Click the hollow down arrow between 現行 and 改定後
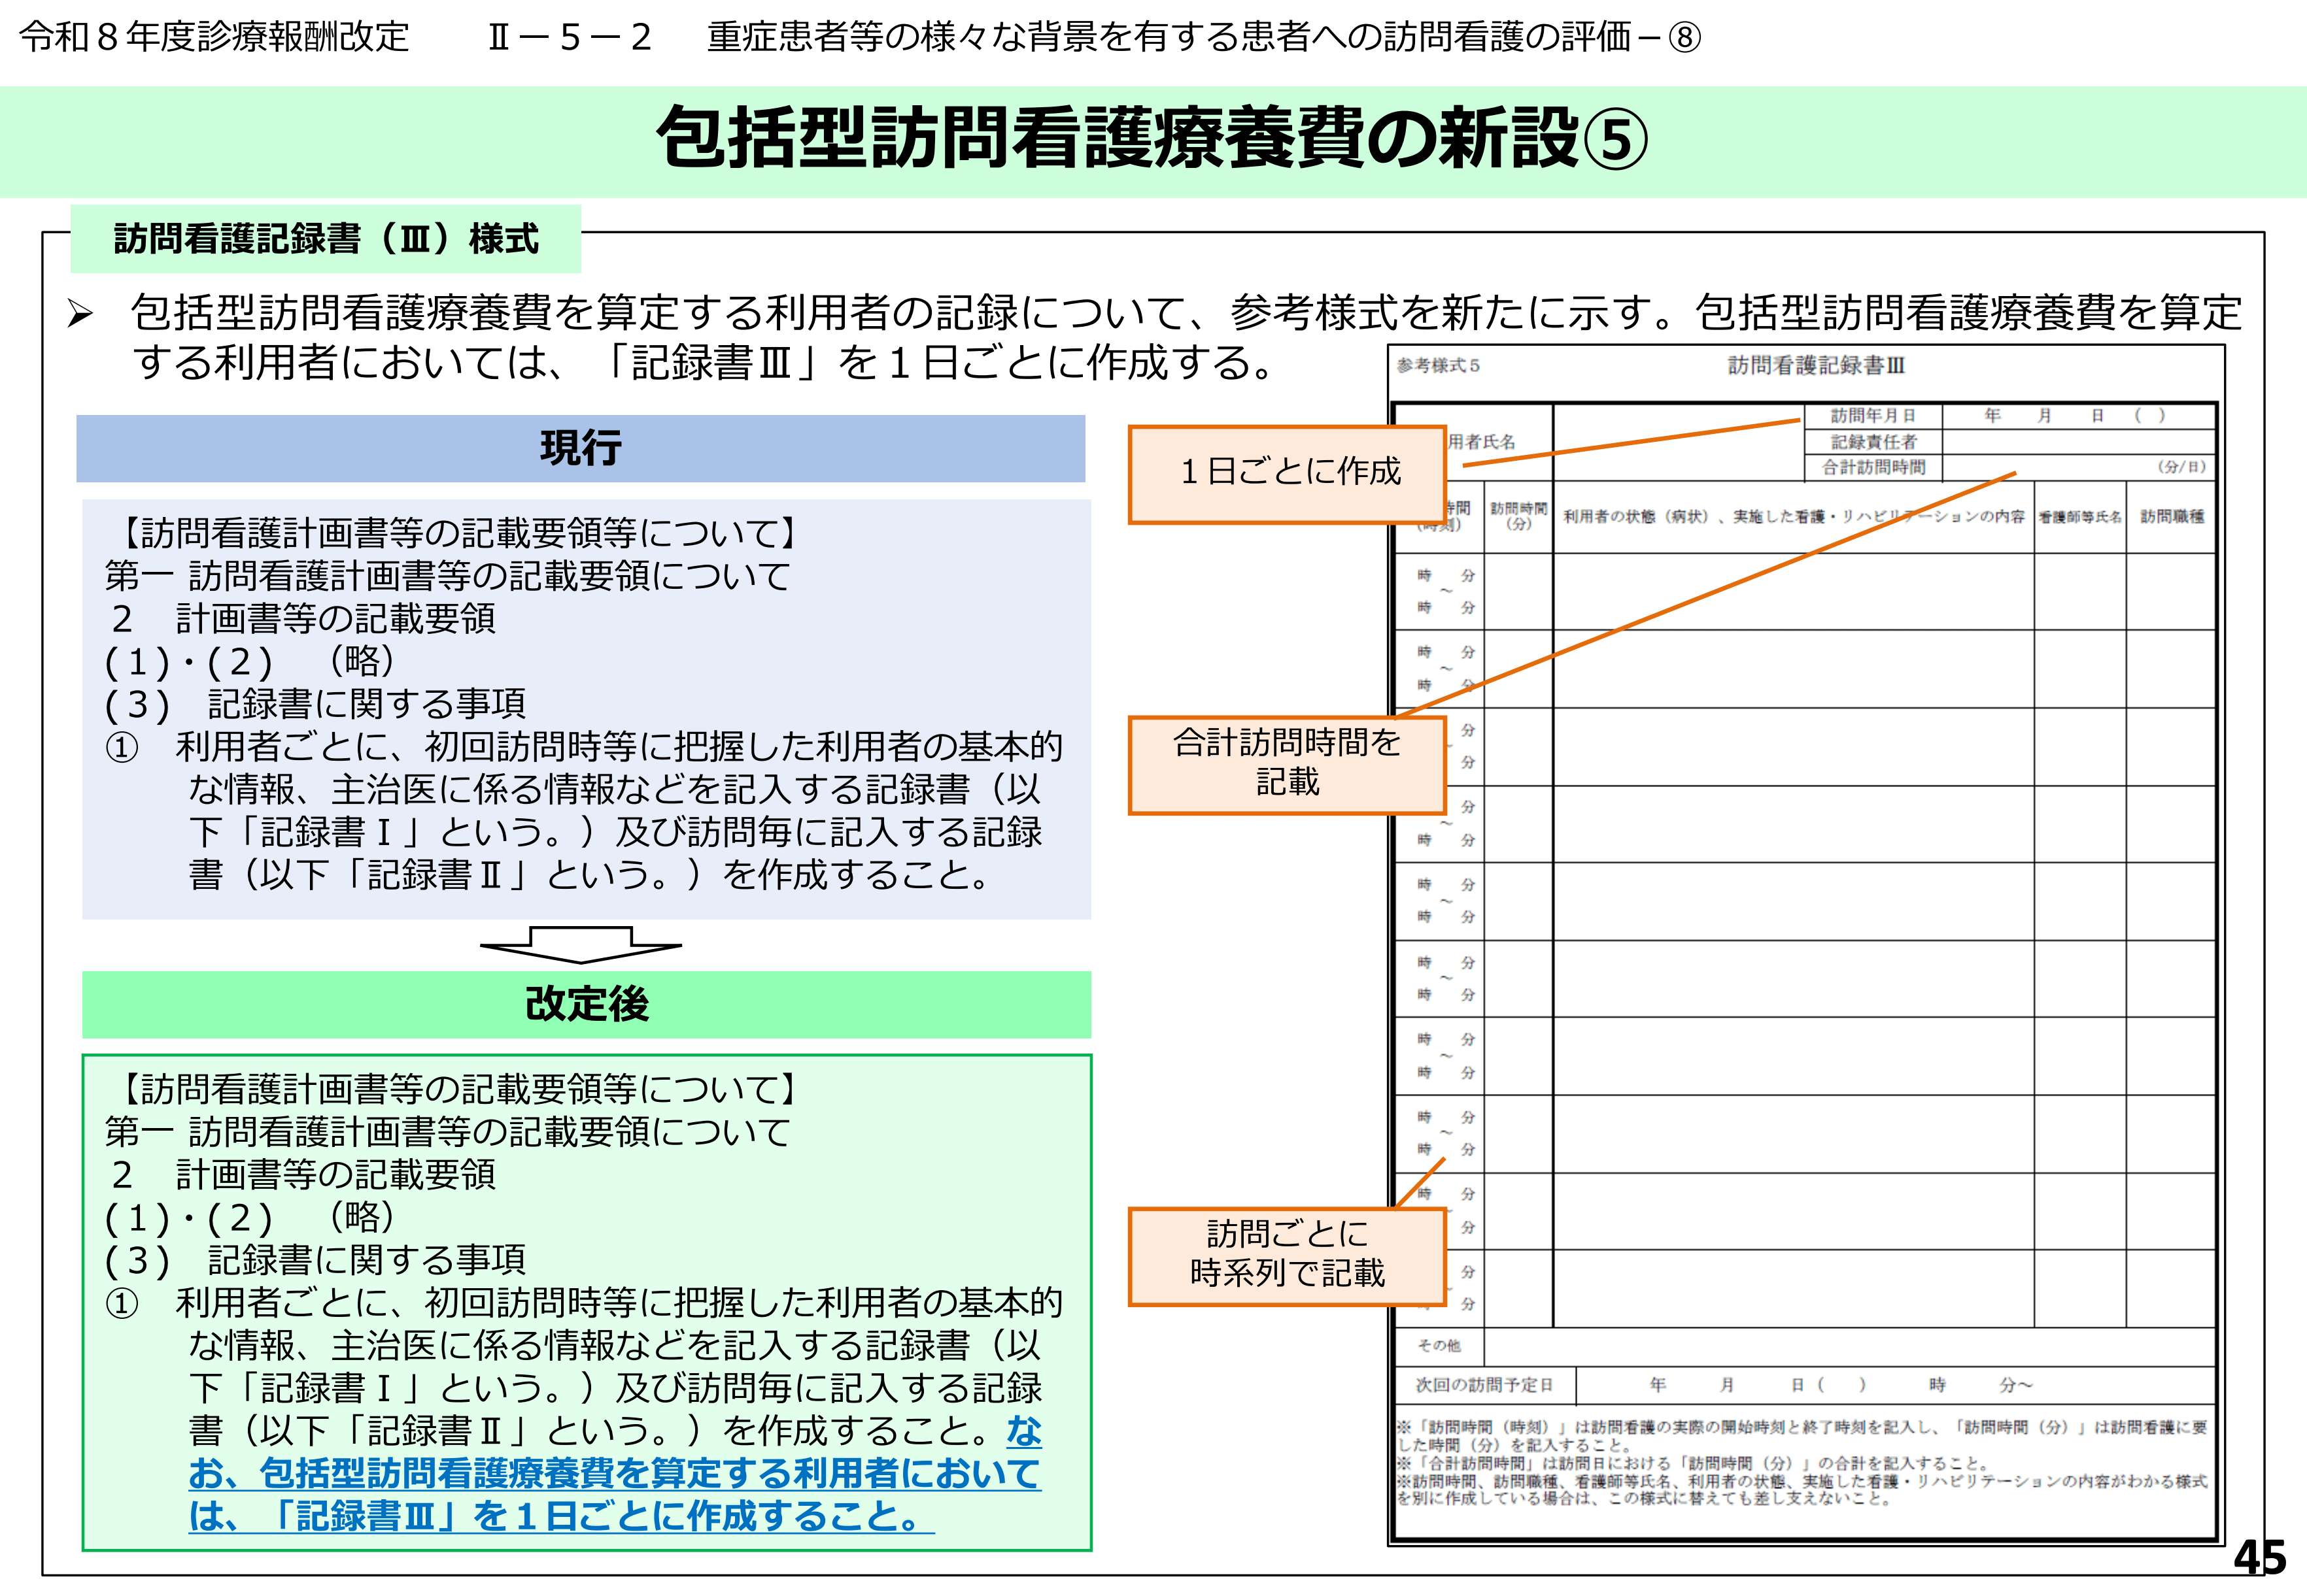This screenshot has width=2307, height=1596. point(580,945)
